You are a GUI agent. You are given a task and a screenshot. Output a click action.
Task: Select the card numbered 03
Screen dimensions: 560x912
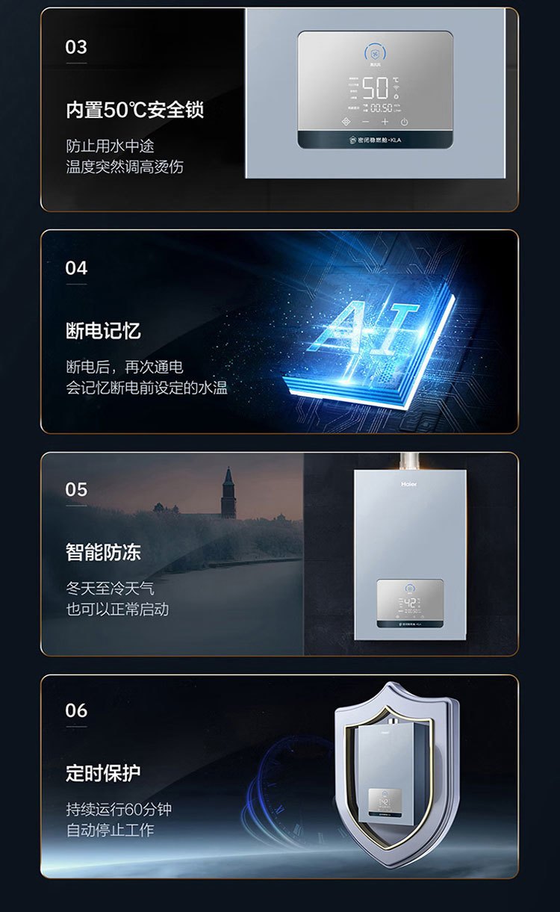279,110
